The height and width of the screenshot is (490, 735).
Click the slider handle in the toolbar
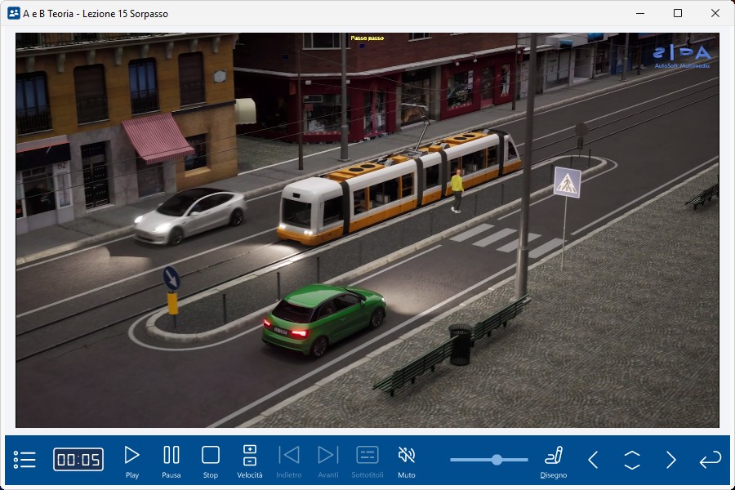pos(497,460)
